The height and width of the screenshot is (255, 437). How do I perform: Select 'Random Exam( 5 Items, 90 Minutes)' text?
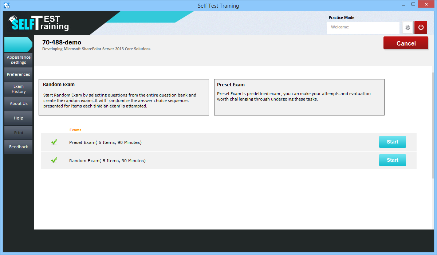[x=107, y=161]
